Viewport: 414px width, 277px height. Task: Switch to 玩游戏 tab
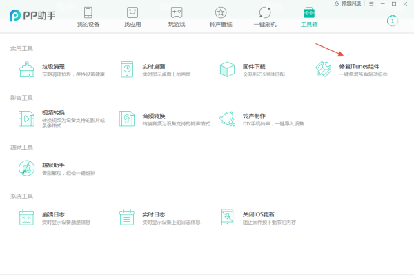177,17
